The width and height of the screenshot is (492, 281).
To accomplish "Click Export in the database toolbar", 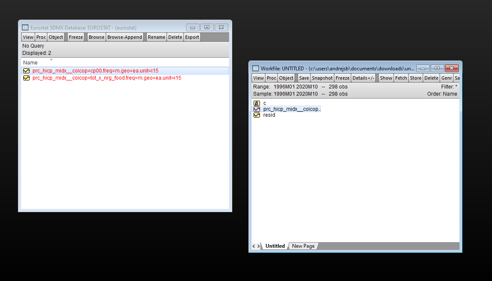I will (x=192, y=37).
